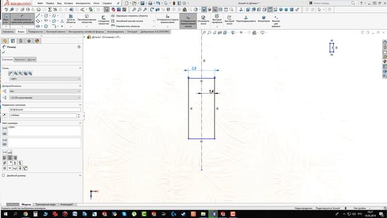
Task: Click the value stepper up arrow
Action: tap(79, 114)
